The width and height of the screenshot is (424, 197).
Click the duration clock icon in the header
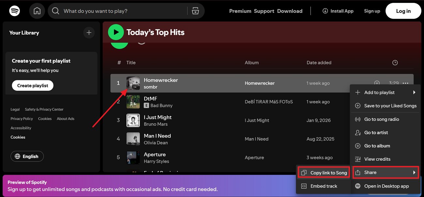pyautogui.click(x=395, y=62)
